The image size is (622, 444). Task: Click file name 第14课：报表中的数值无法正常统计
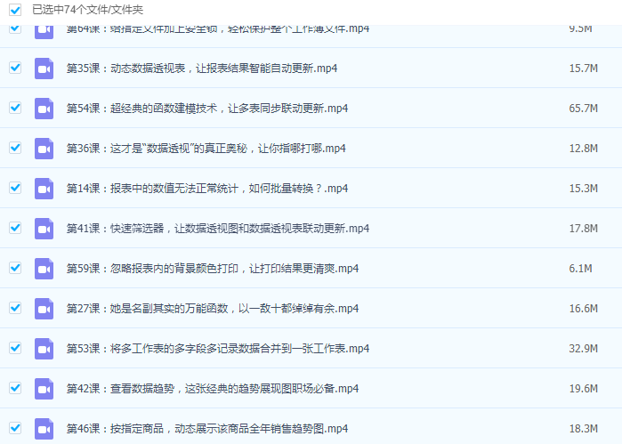tap(206, 189)
